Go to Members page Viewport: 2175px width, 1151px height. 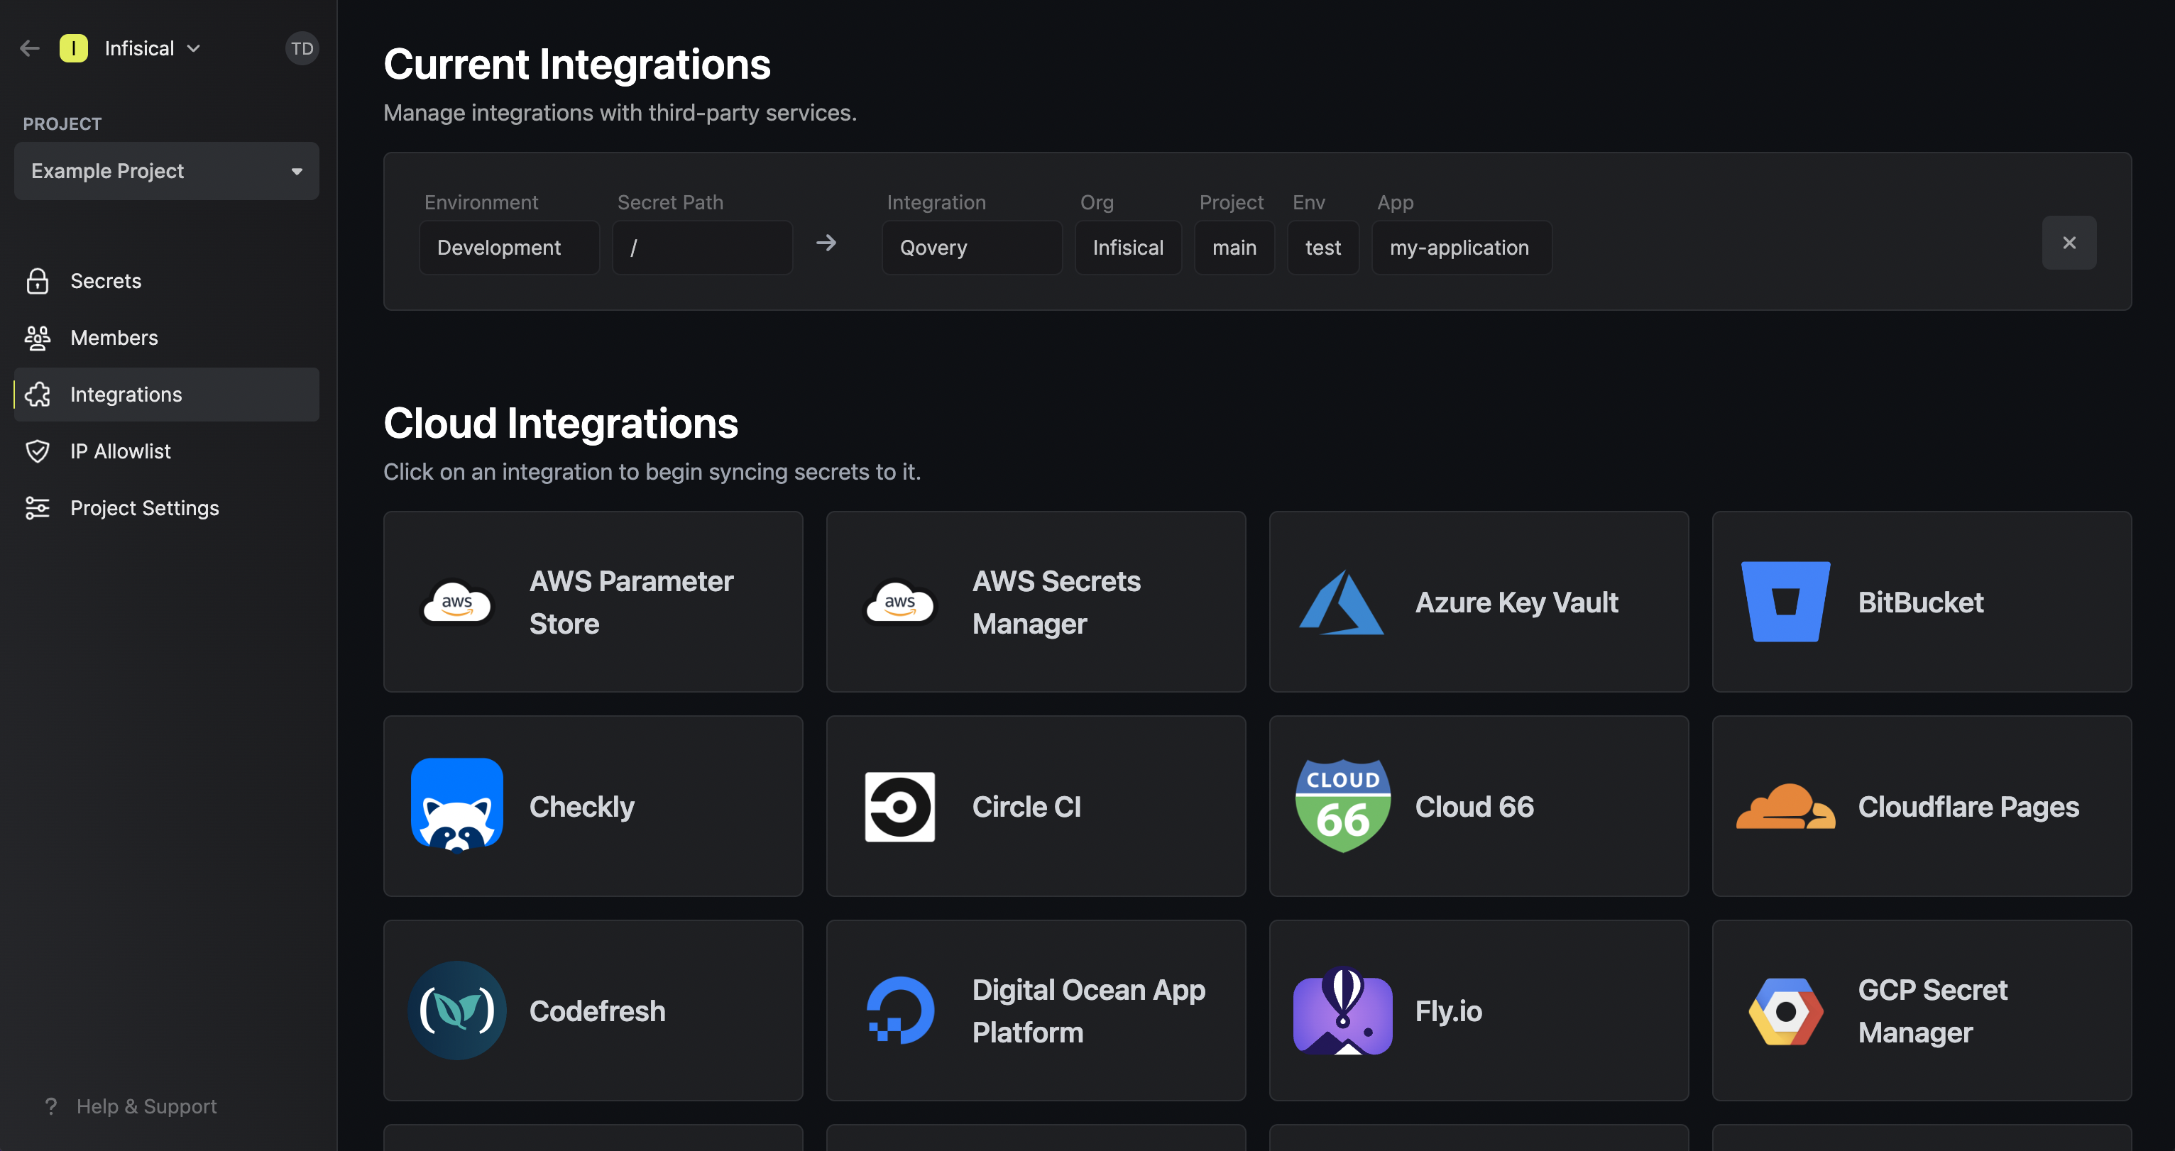[x=114, y=338]
